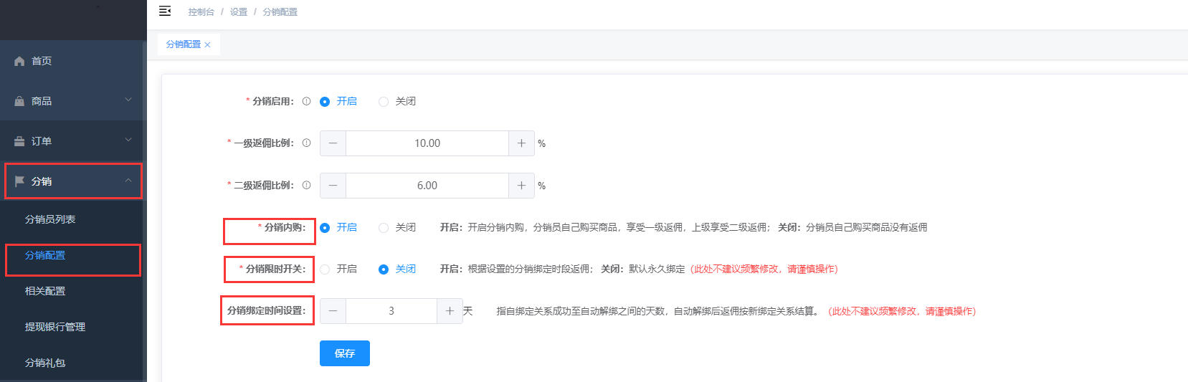Decrease 二级返佣比例 with the minus button

[x=333, y=186]
